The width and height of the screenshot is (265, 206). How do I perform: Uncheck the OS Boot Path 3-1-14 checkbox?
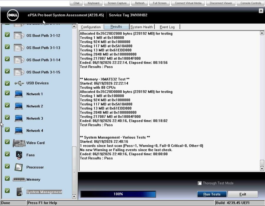[x=7, y=59]
